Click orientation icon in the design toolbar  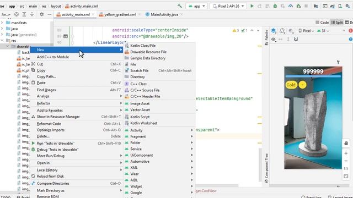point(282,31)
